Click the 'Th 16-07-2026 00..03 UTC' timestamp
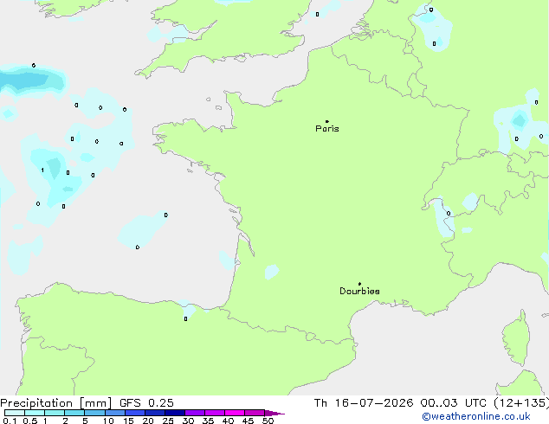The width and height of the screenshot is (549, 424). (400, 403)
